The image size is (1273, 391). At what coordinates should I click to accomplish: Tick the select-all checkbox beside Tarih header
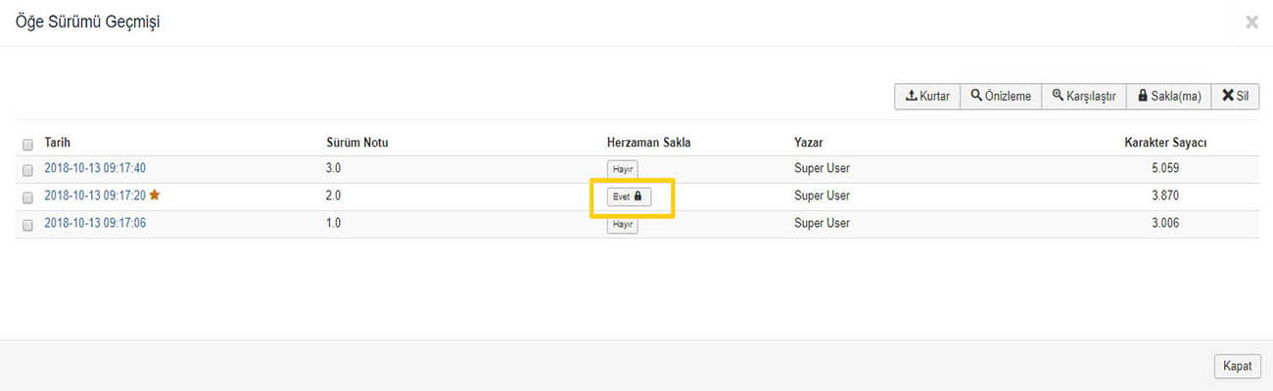(x=27, y=144)
